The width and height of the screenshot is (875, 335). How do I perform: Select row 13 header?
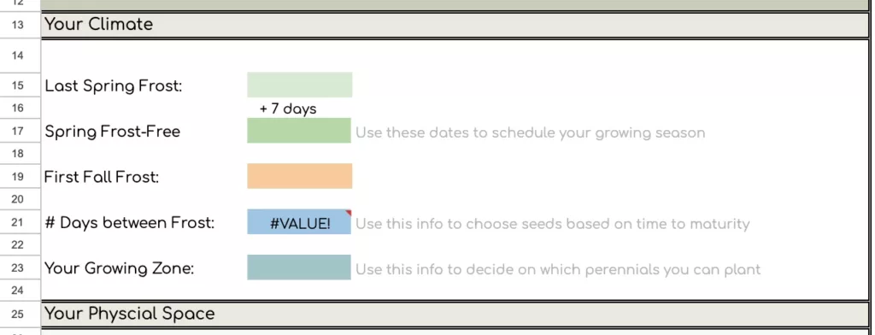click(17, 25)
